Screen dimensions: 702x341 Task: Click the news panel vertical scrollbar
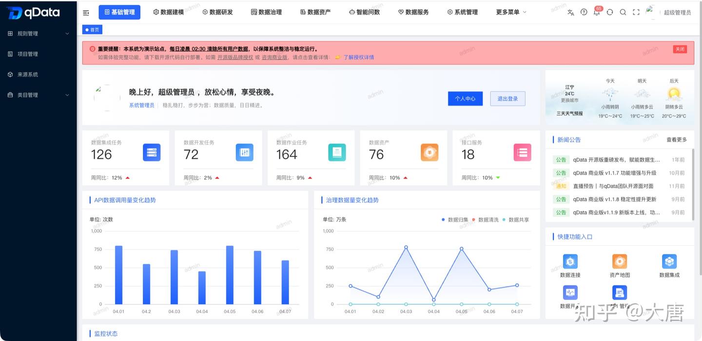692,184
